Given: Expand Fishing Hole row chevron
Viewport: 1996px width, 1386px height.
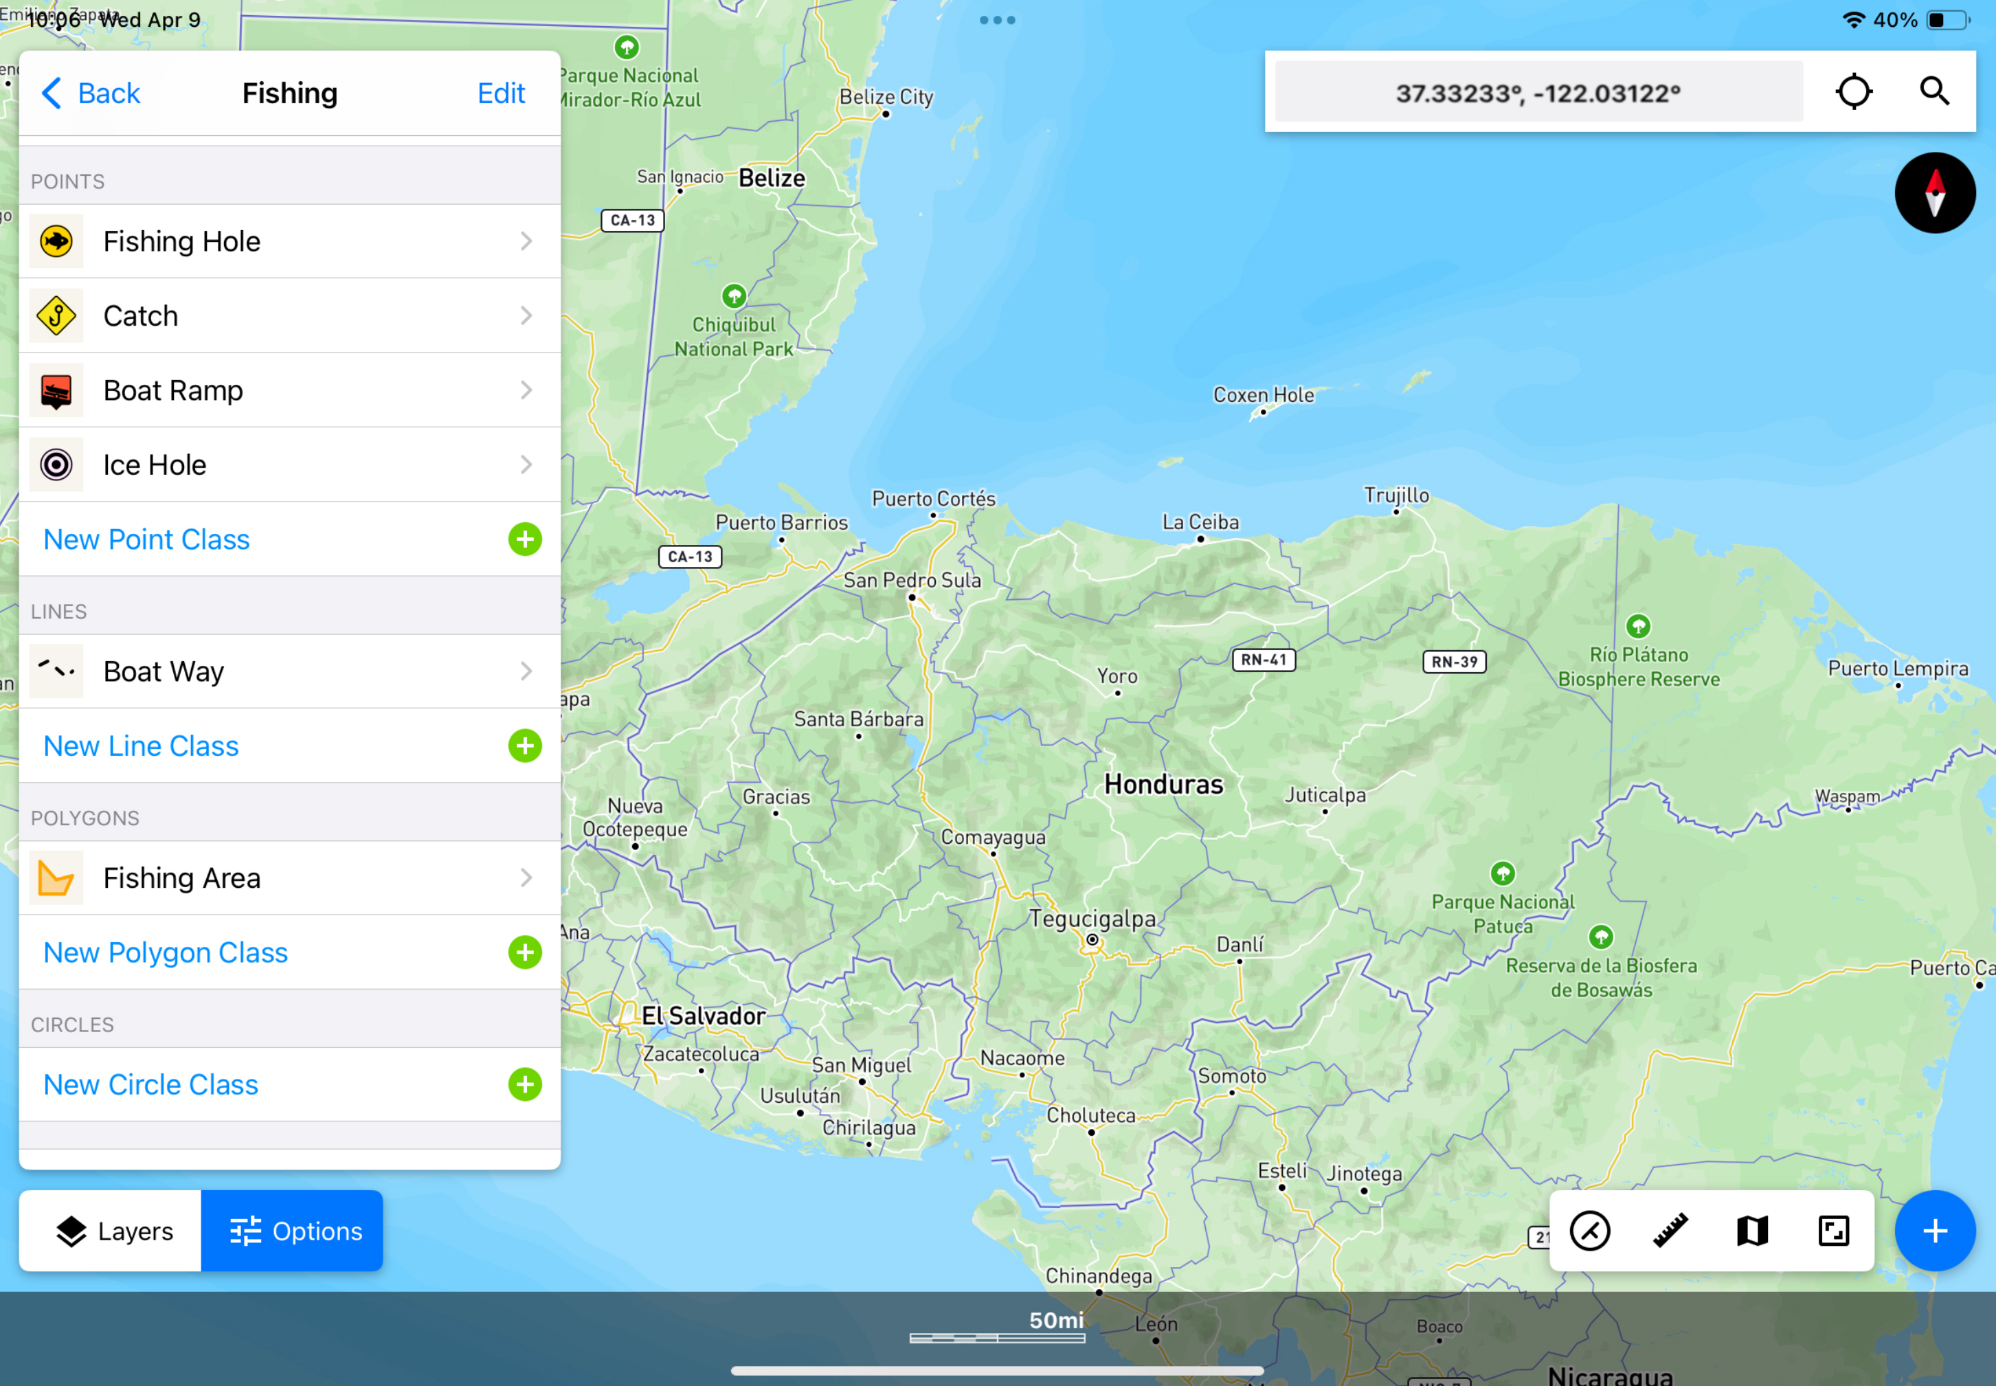Looking at the screenshot, I should pos(526,241).
